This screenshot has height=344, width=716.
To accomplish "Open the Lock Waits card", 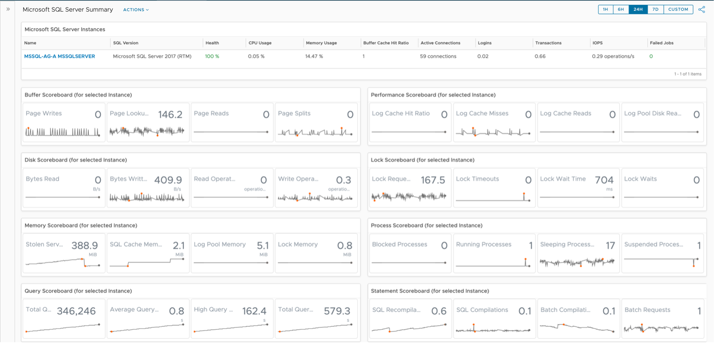I will pyautogui.click(x=663, y=188).
